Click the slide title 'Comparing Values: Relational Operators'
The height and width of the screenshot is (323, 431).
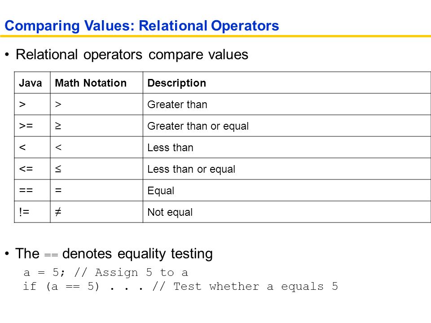[142, 26]
